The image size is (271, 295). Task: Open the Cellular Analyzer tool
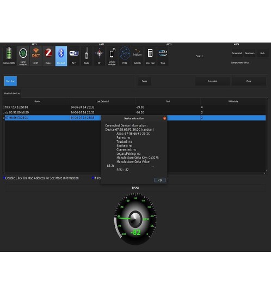(112, 56)
